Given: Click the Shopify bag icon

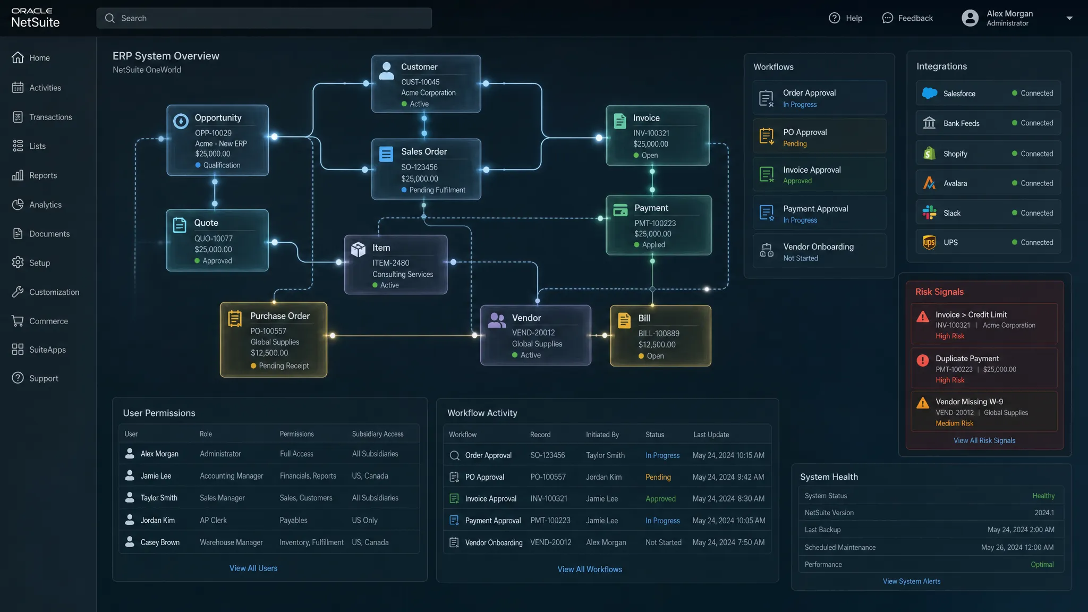Looking at the screenshot, I should [x=929, y=153].
